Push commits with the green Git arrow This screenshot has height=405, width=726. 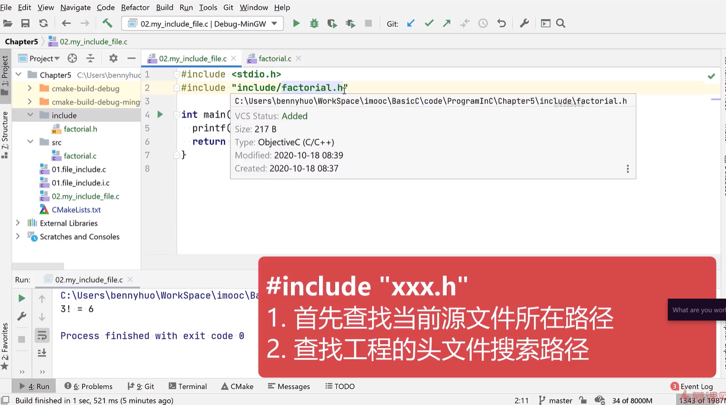(447, 23)
